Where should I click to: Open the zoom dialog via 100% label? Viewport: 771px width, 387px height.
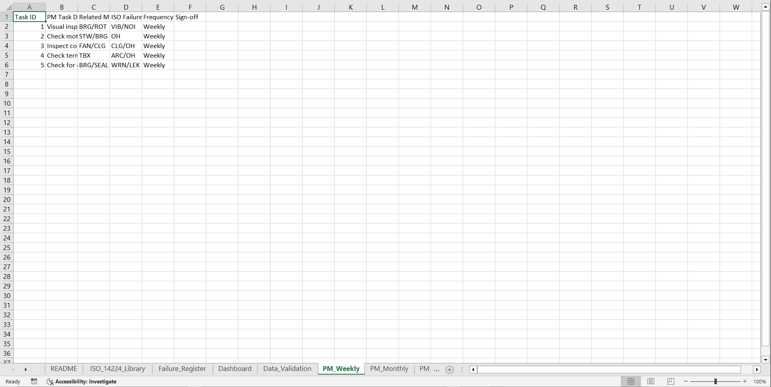pyautogui.click(x=759, y=381)
